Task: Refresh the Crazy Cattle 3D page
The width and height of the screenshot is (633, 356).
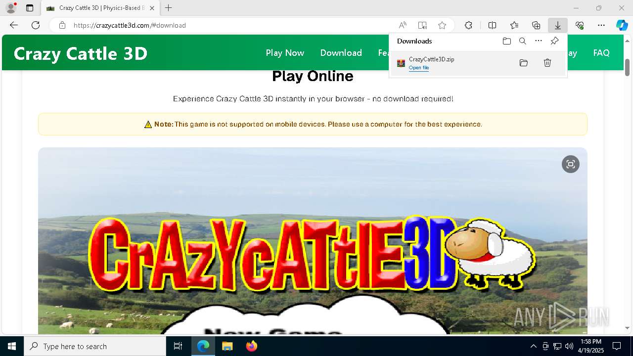Action: click(x=36, y=25)
